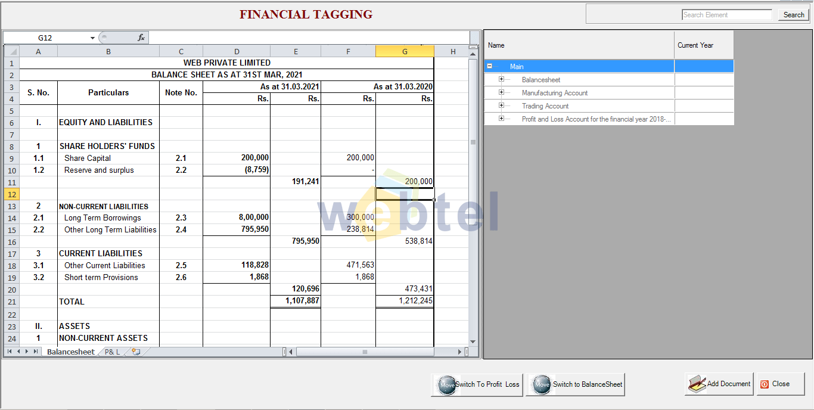Click the Search button

(793, 15)
